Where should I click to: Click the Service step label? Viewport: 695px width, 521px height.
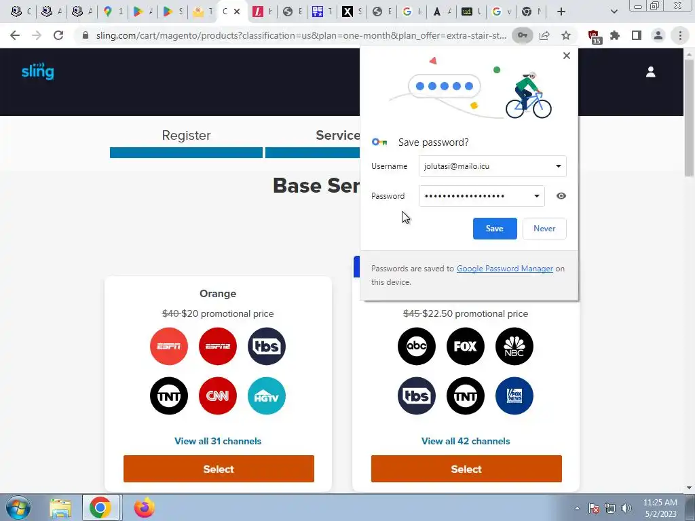(338, 135)
